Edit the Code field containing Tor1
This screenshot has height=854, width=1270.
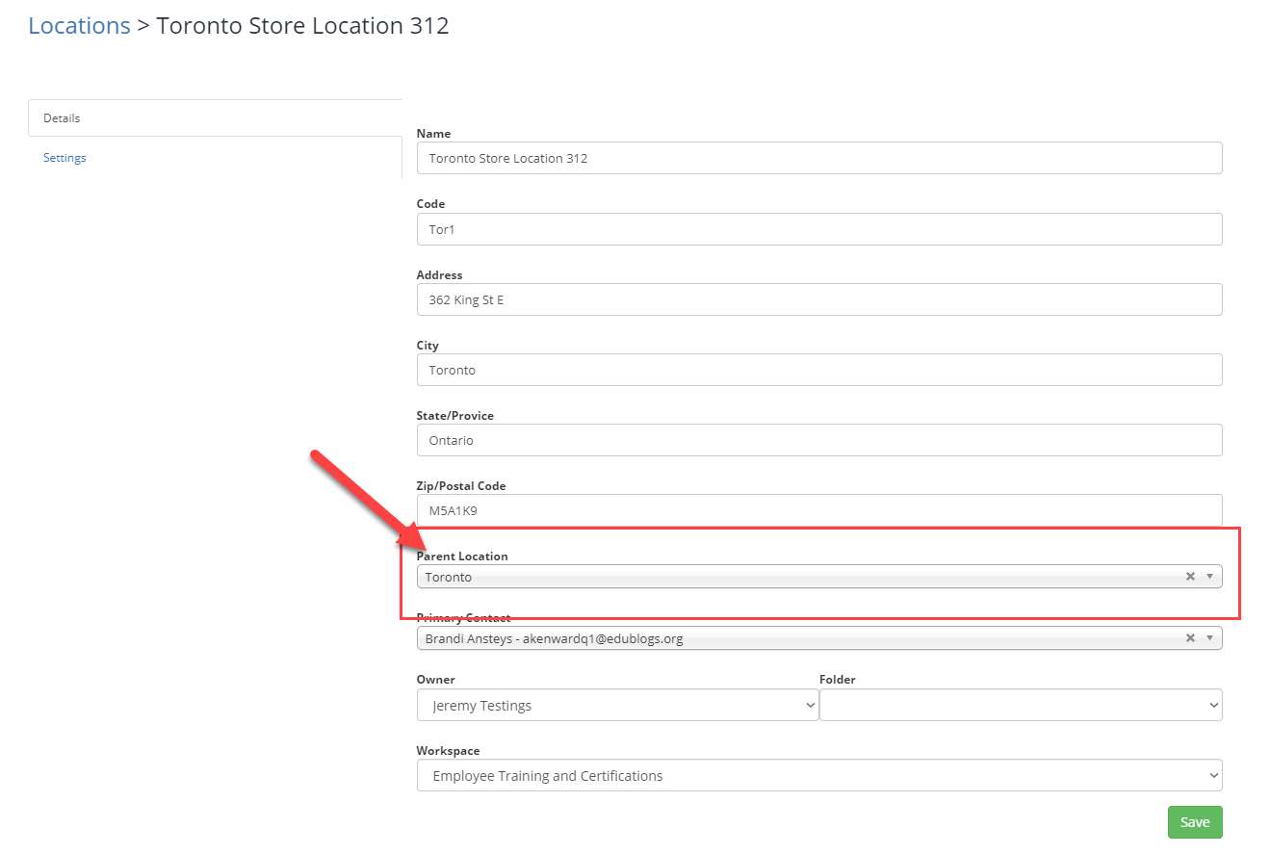pyautogui.click(x=819, y=229)
